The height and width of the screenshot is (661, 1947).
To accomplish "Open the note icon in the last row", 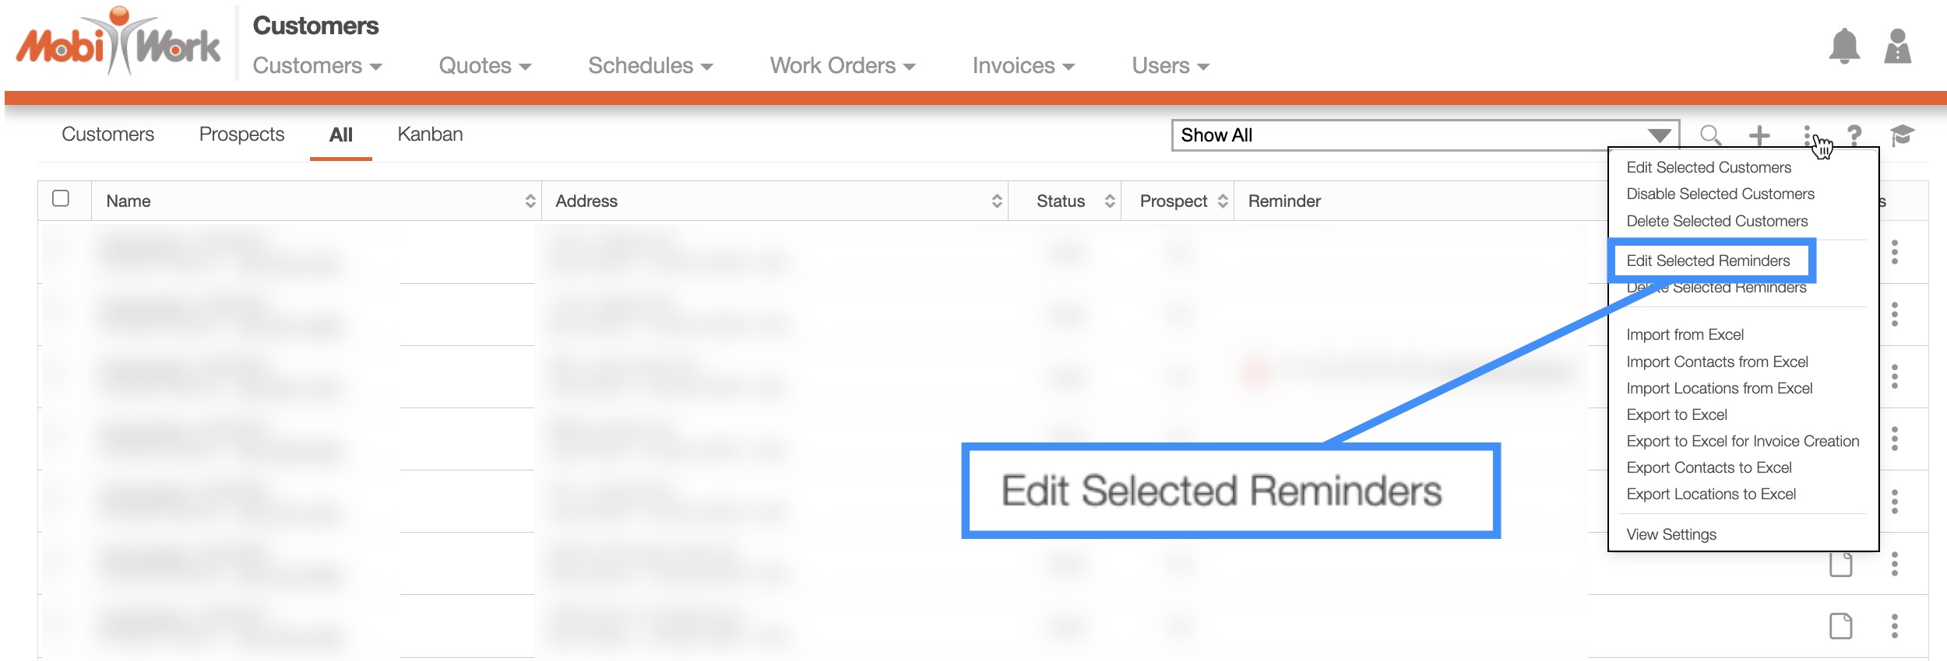I will pyautogui.click(x=1840, y=626).
